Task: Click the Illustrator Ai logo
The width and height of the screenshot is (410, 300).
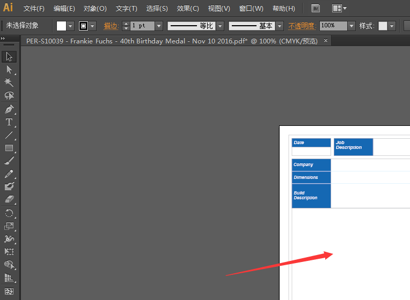Action: (8, 7)
